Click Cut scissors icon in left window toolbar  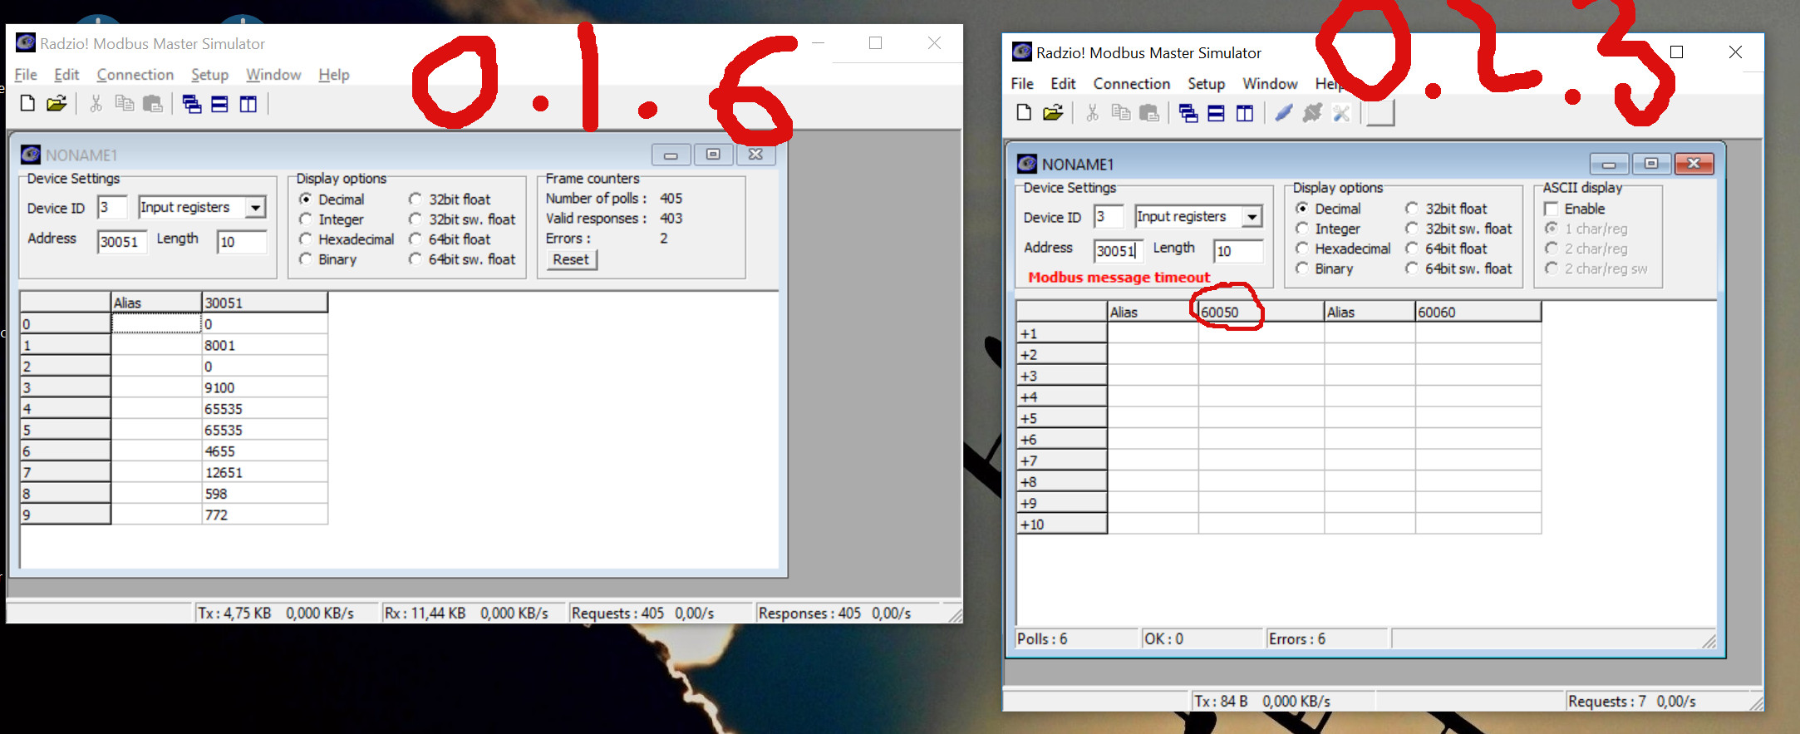click(96, 104)
